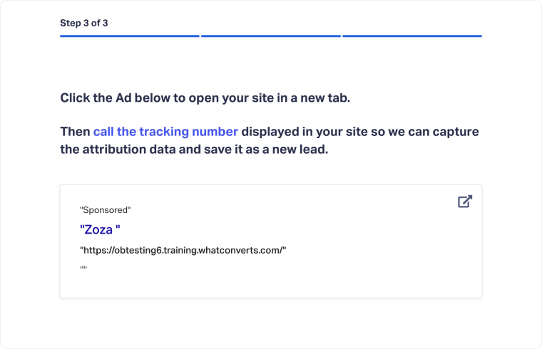Select the second step progress bar segment
The width and height of the screenshot is (542, 349).
[x=270, y=36]
